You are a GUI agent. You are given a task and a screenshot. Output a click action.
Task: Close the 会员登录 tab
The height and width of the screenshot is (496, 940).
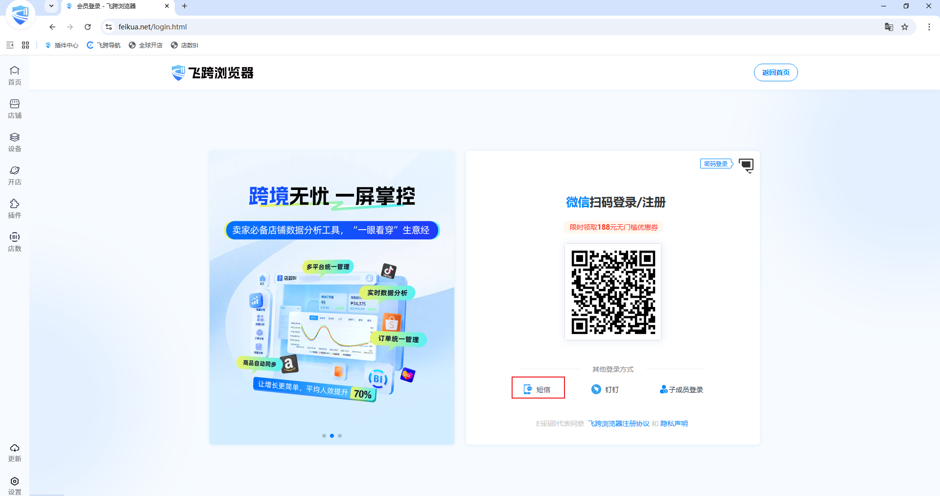[x=167, y=6]
